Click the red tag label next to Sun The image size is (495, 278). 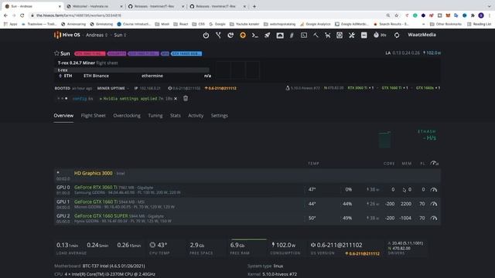(90, 53)
